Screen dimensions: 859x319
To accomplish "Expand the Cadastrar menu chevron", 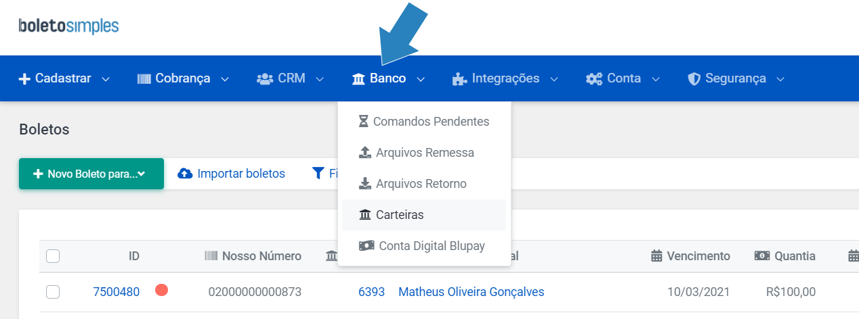I will tap(106, 79).
